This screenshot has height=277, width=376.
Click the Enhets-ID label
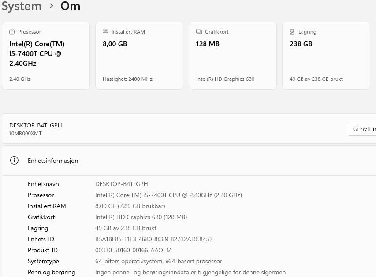tap(41, 240)
